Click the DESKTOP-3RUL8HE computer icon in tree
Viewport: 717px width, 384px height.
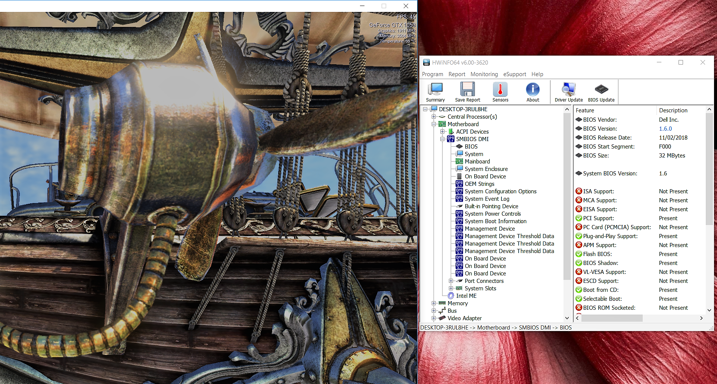click(434, 109)
